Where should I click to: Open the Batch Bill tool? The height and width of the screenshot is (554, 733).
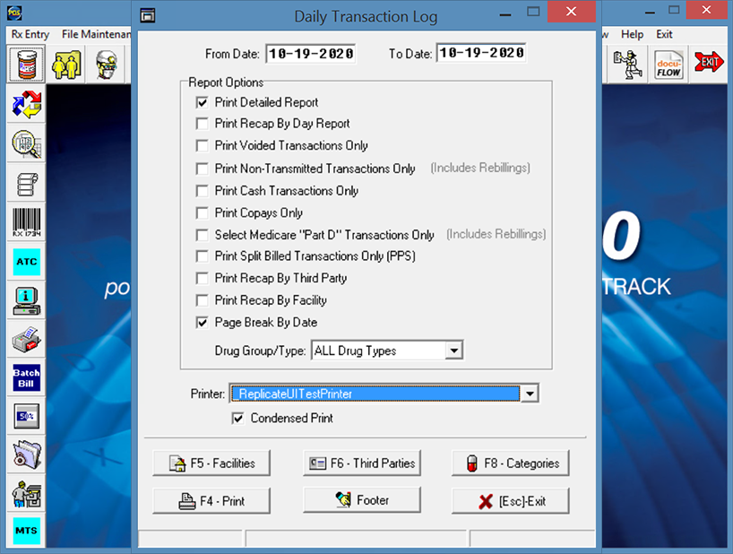pyautogui.click(x=26, y=377)
